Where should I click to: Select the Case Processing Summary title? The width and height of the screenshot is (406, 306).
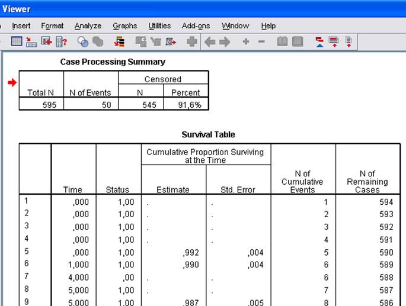[113, 62]
